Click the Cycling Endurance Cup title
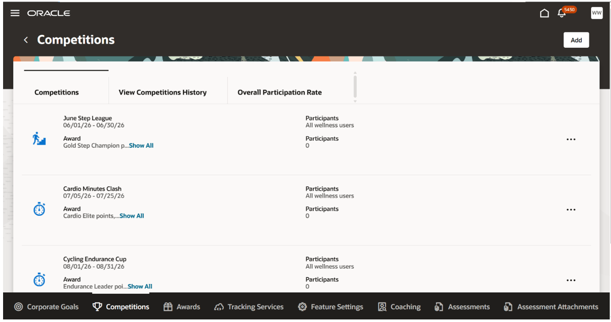The height and width of the screenshot is (322, 611). (x=94, y=259)
